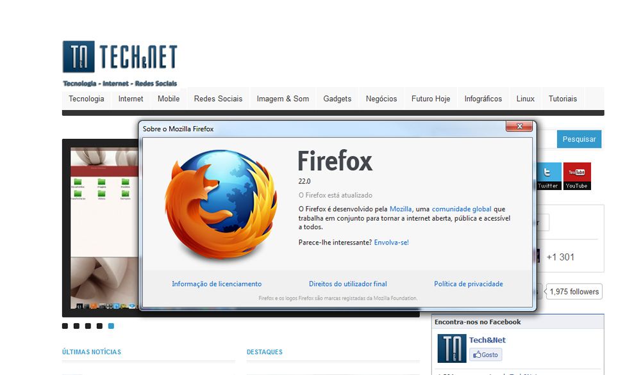Open the Tutoriais menu item
This screenshot has height=375, width=641.
pos(562,99)
